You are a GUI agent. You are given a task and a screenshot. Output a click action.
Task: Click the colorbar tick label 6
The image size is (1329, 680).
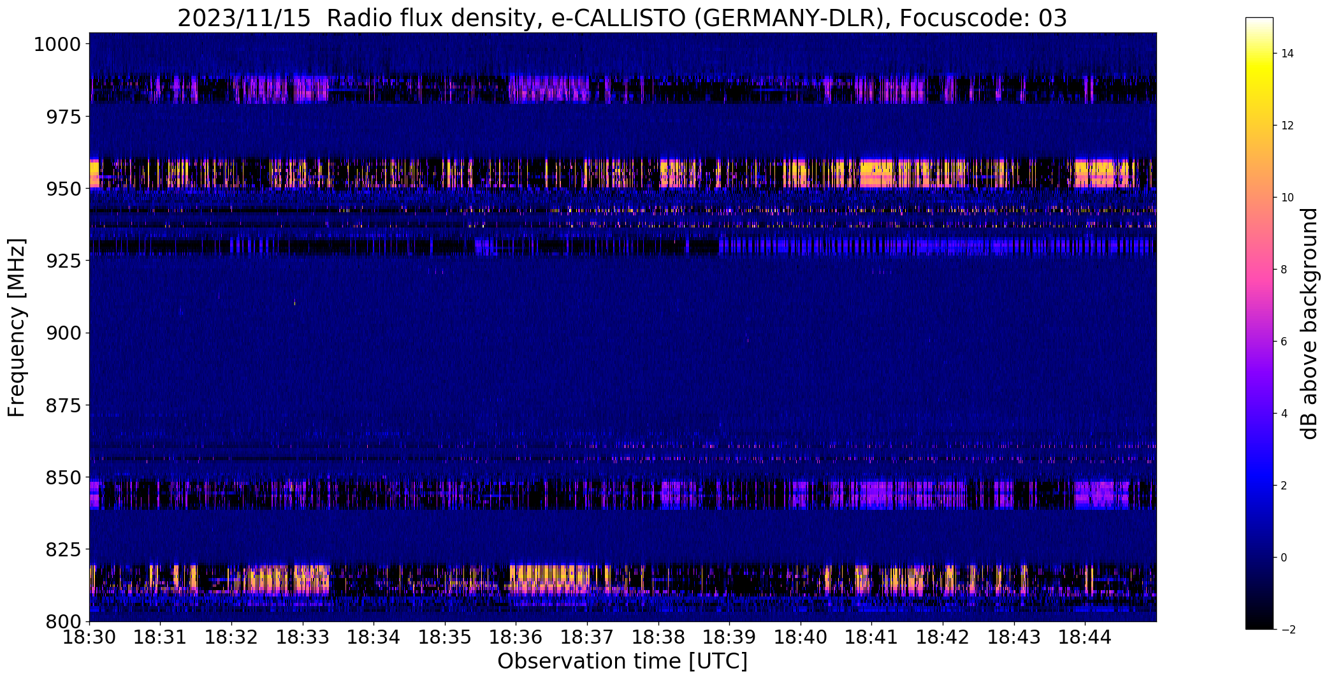click(x=1284, y=342)
